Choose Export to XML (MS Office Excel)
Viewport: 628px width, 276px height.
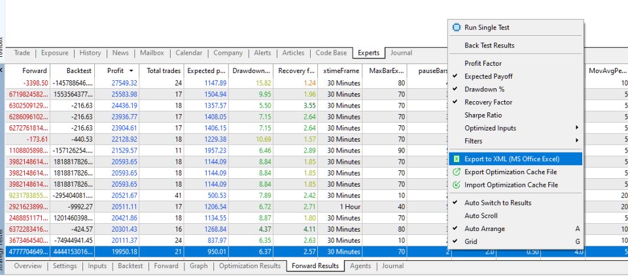pos(516,159)
